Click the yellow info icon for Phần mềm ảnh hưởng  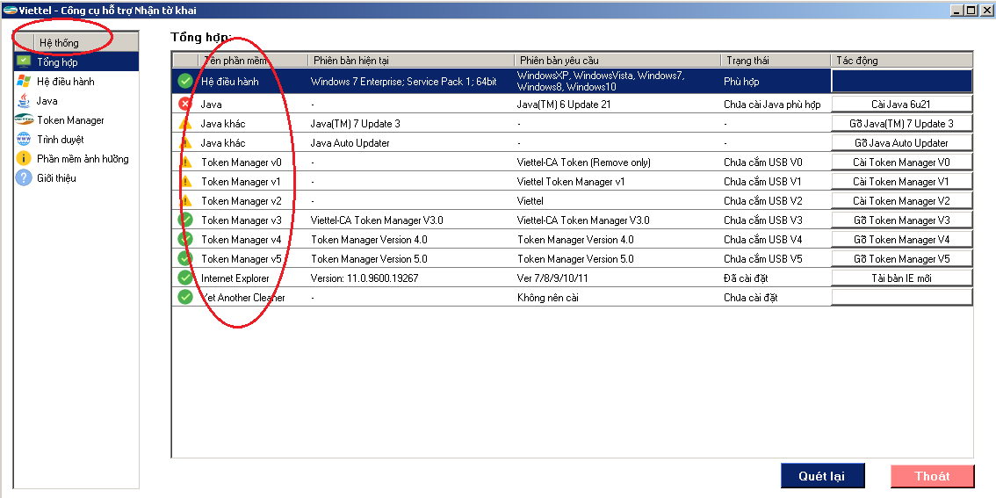(24, 159)
